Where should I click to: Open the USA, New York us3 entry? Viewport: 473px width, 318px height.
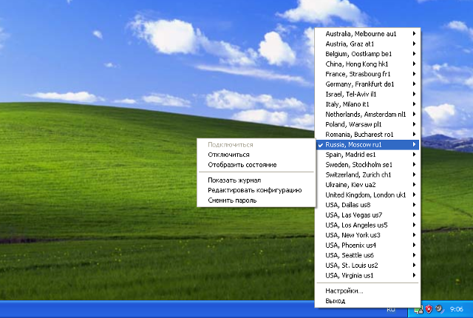click(x=367, y=235)
